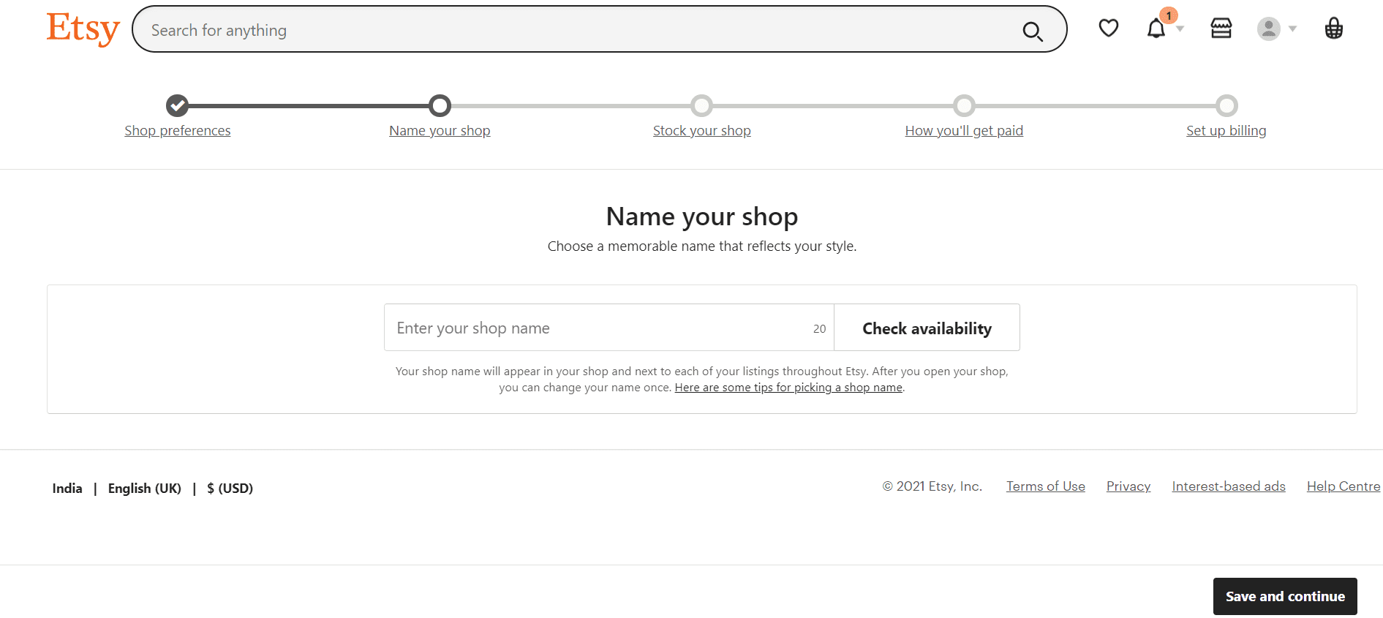Open account profile avatar
The width and height of the screenshot is (1383, 618).
point(1269,29)
